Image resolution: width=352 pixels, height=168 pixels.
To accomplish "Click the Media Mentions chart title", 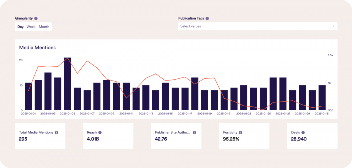I will (x=37, y=47).
